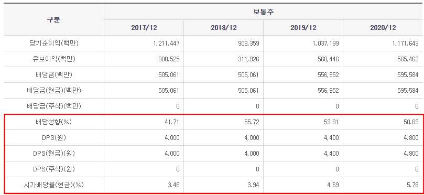Click the 유보이익(백만) row label
424x195 pixels.
tap(54, 59)
